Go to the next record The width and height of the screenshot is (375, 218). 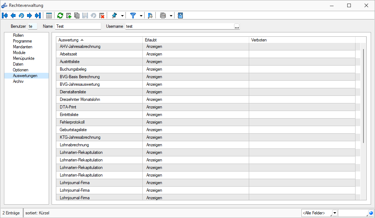point(30,15)
